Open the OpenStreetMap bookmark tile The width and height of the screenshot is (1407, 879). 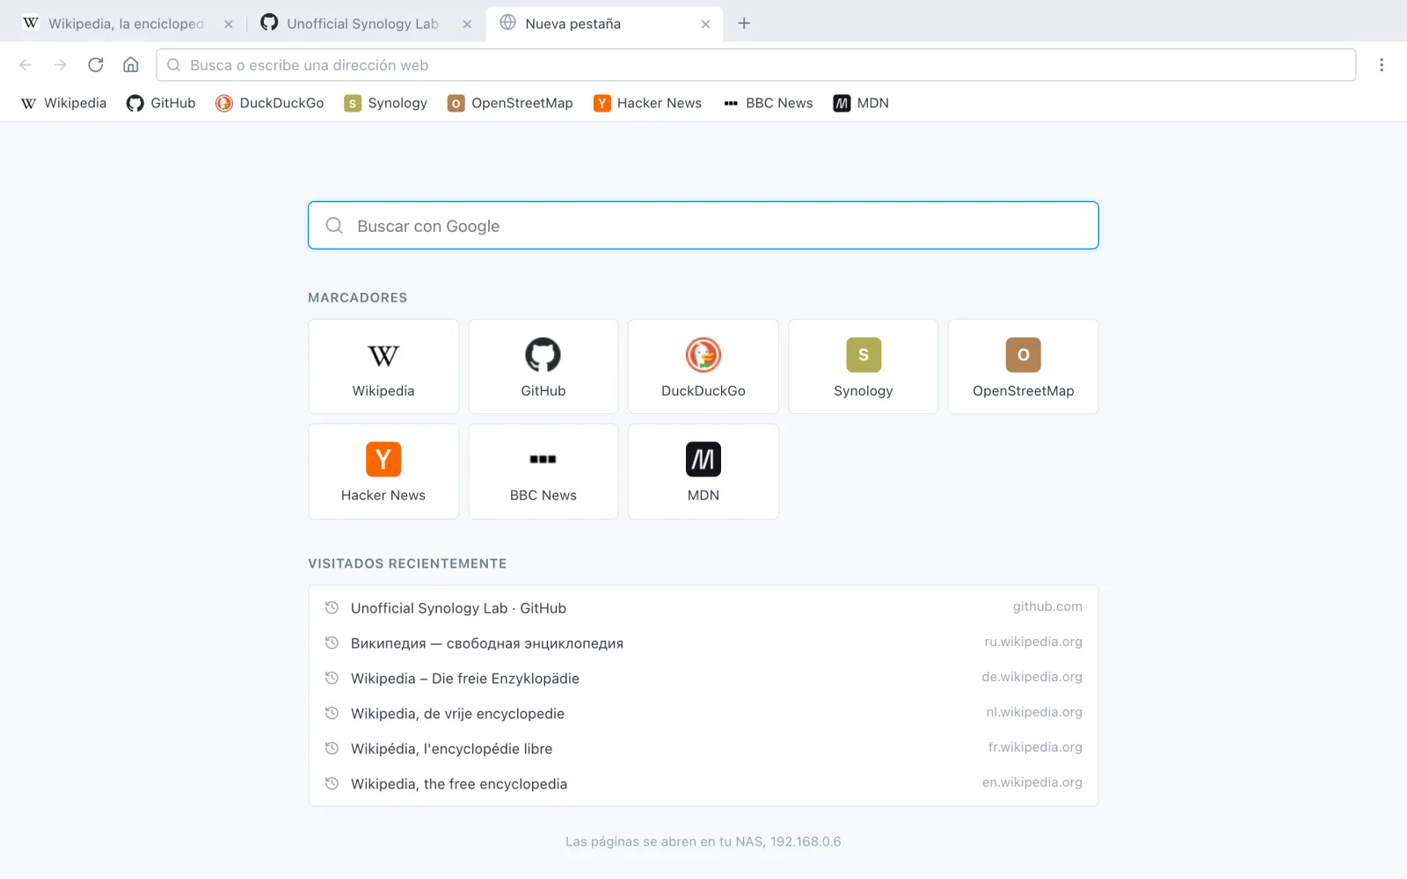coord(1024,367)
